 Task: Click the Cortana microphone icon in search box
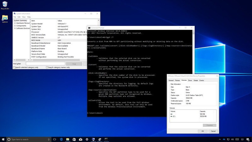(x=49, y=139)
